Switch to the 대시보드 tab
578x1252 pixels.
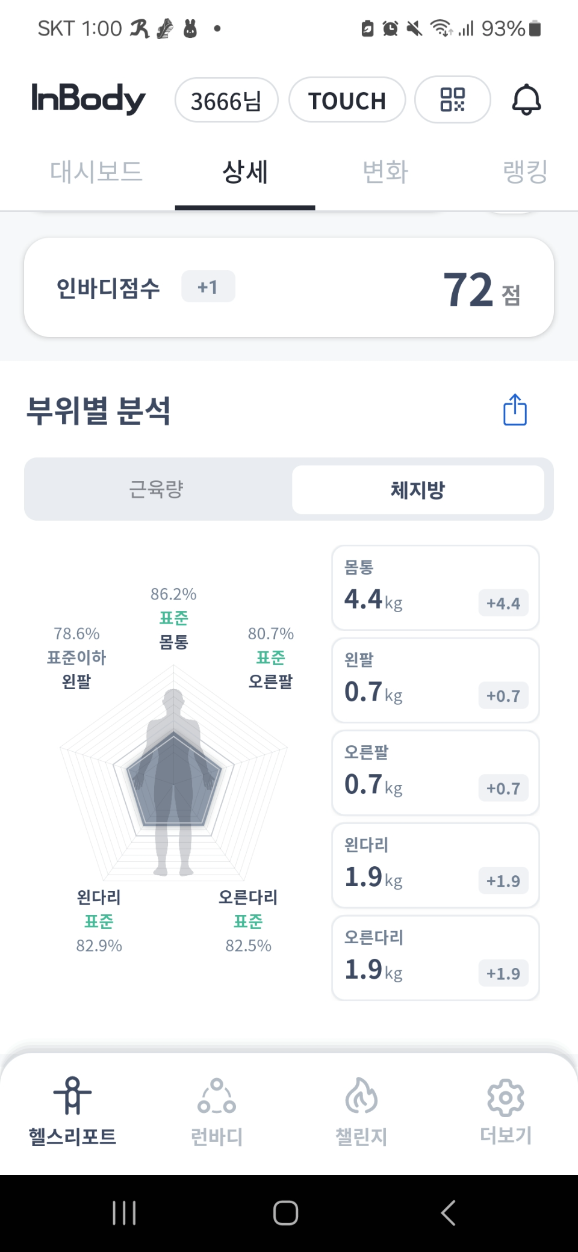(x=96, y=172)
